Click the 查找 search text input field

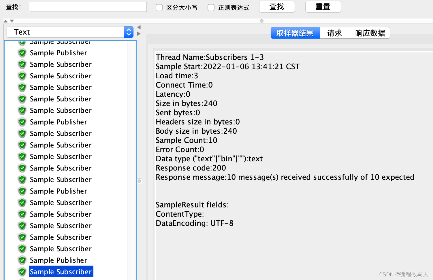[88, 7]
